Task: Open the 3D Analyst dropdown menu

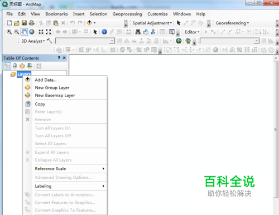Action: point(33,41)
